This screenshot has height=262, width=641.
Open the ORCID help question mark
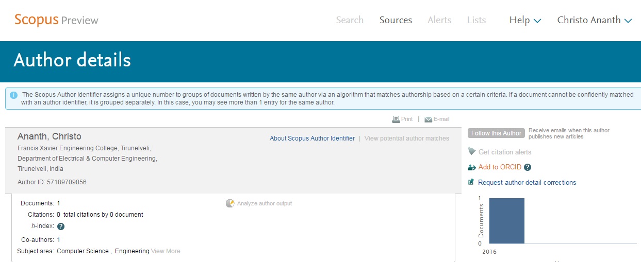tap(527, 167)
